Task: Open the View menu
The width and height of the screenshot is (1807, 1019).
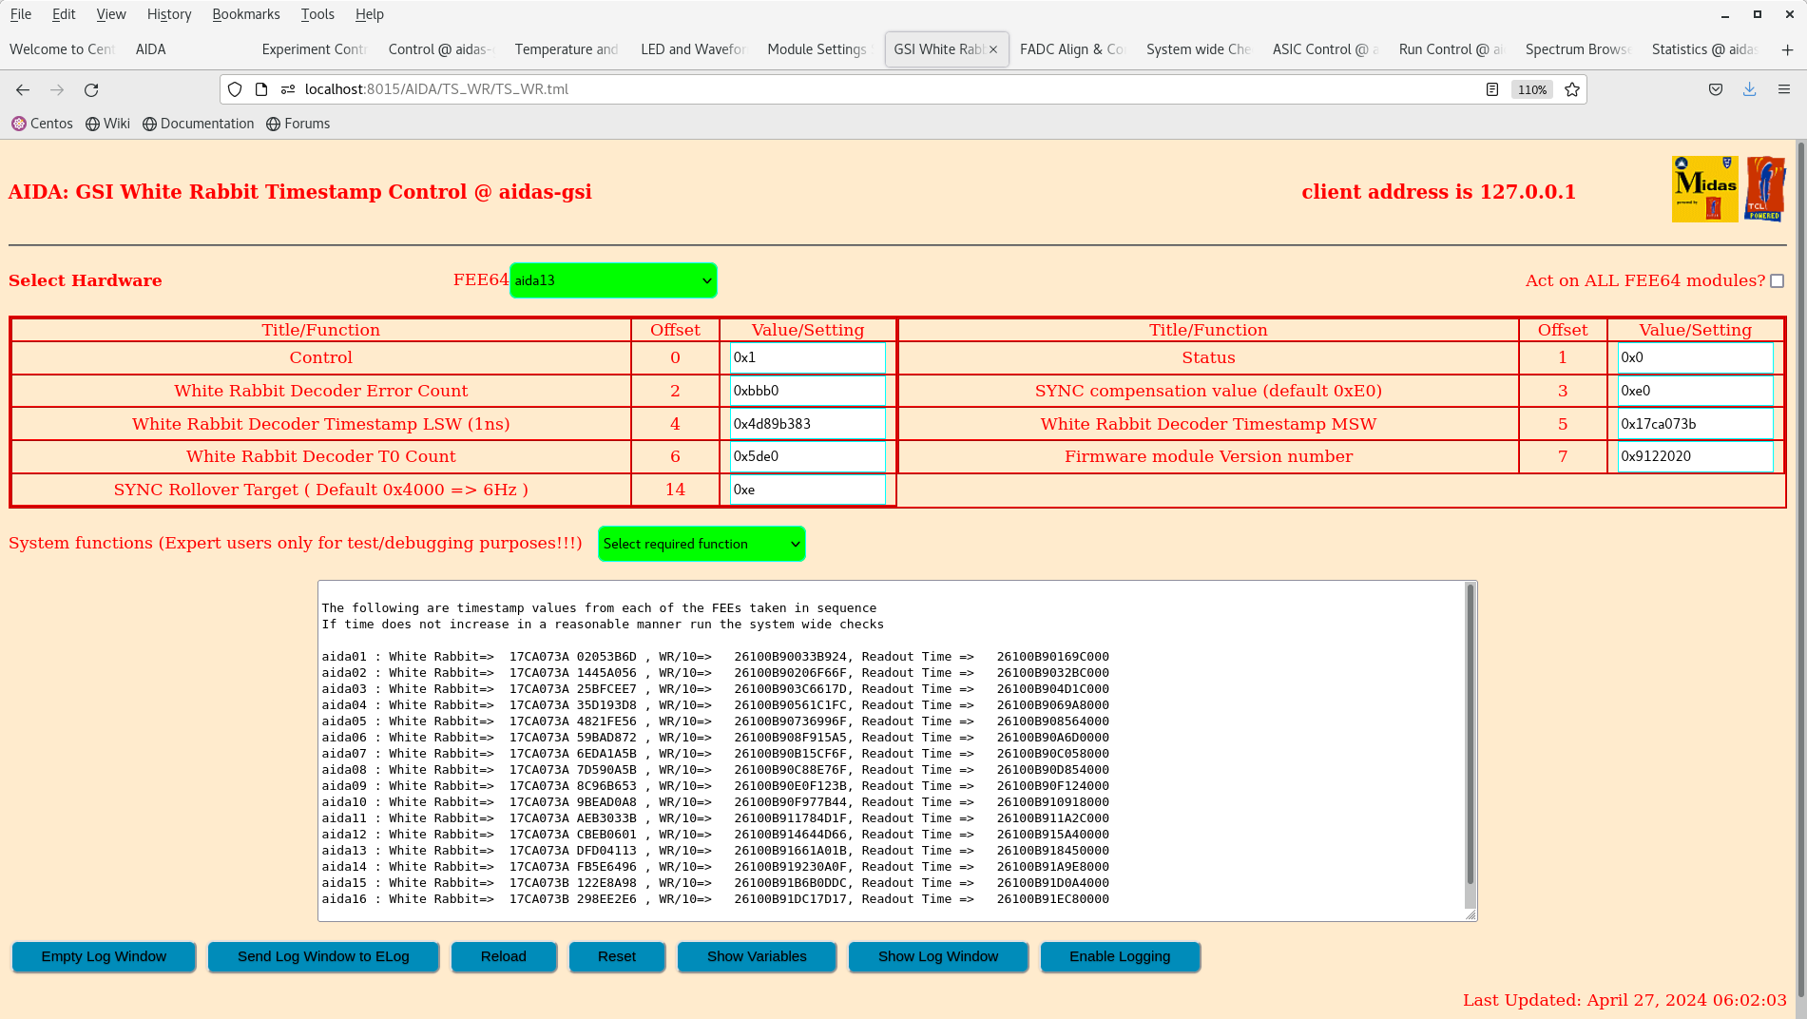Action: 111,14
